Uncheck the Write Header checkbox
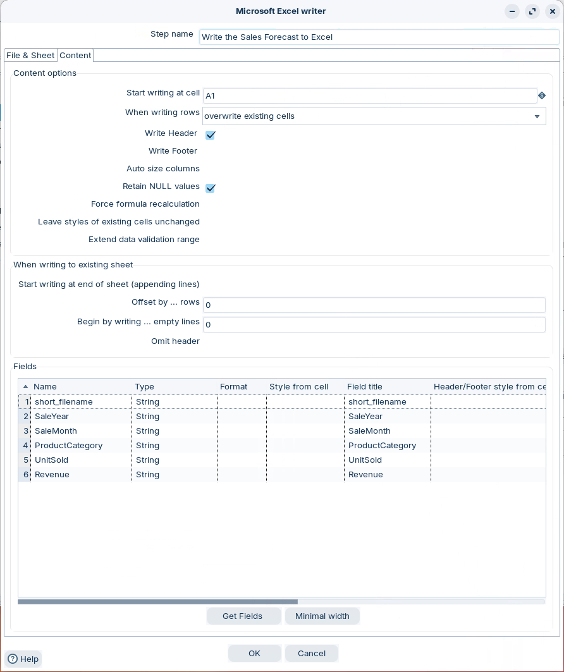Image resolution: width=564 pixels, height=672 pixels. 211,135
